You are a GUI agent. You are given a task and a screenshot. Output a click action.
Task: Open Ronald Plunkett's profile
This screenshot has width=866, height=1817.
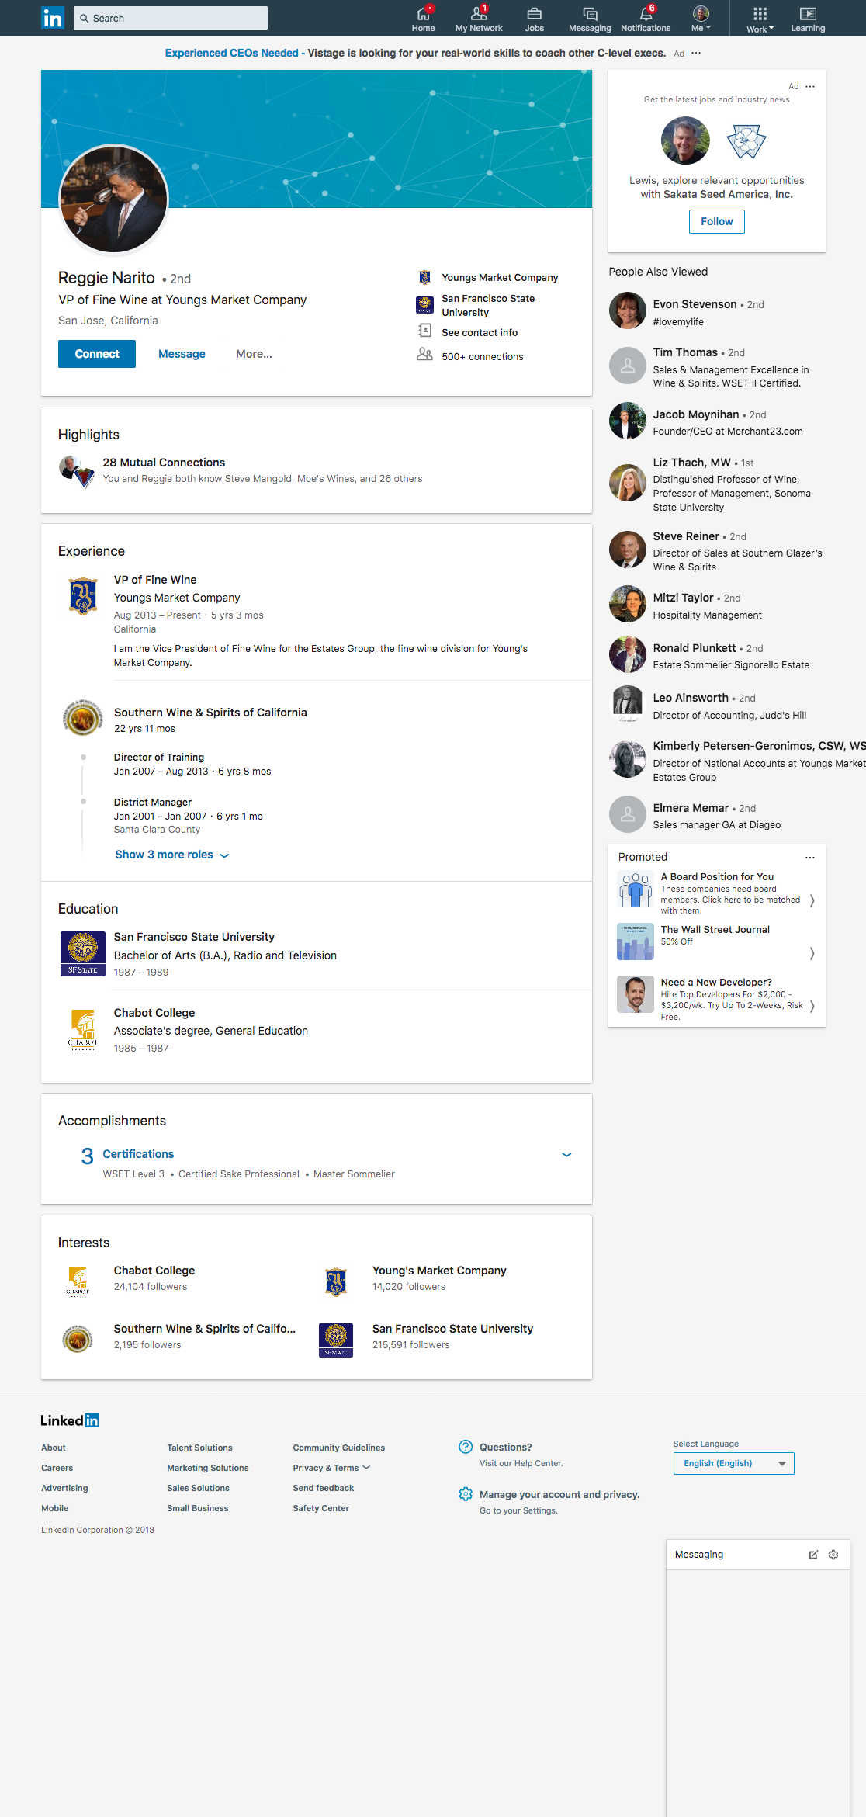click(x=695, y=648)
